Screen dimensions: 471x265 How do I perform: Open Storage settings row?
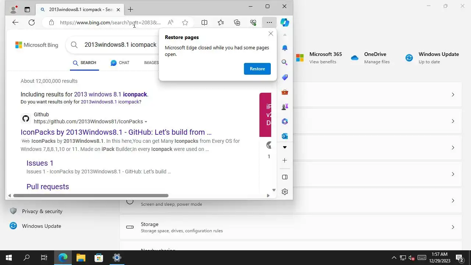pyautogui.click(x=291, y=227)
